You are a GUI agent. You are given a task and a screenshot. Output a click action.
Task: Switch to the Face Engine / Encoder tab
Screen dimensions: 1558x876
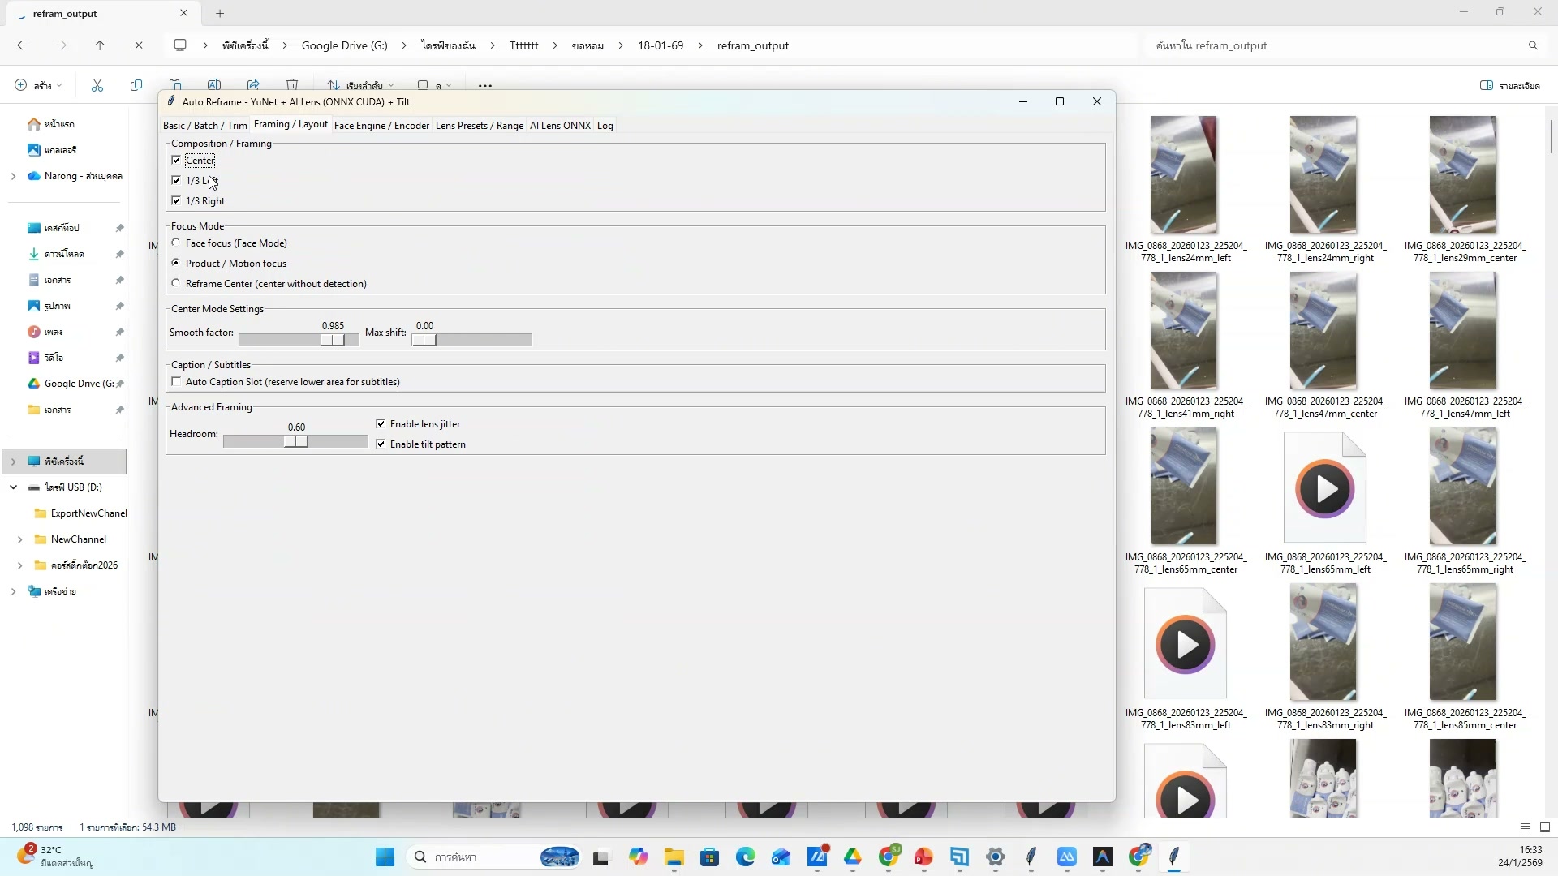coord(381,125)
